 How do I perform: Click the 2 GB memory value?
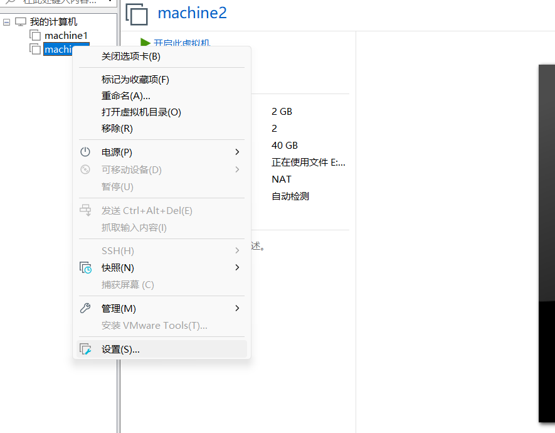[x=282, y=112]
